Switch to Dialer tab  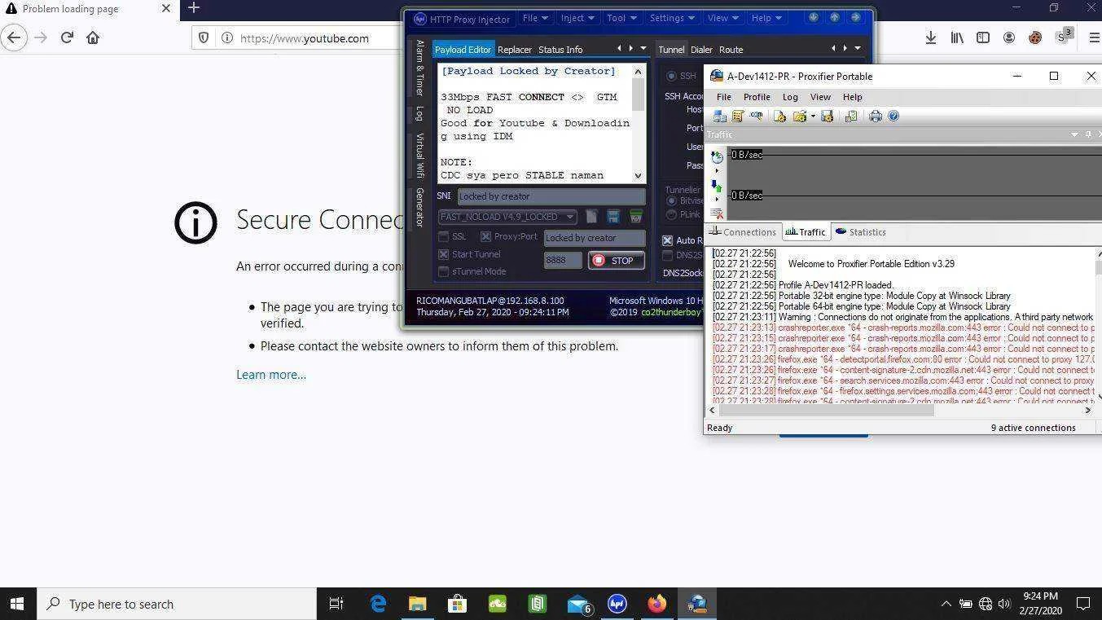[x=701, y=50]
